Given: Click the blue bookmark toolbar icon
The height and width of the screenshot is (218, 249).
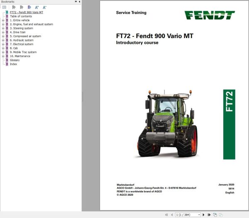Looking at the screenshot, I should click(29, 7).
